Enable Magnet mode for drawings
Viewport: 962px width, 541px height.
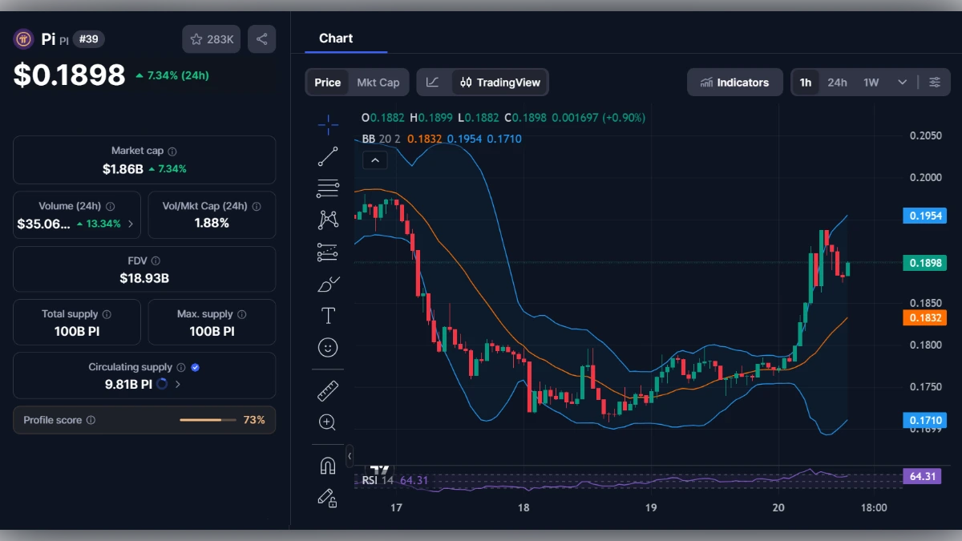(x=328, y=465)
